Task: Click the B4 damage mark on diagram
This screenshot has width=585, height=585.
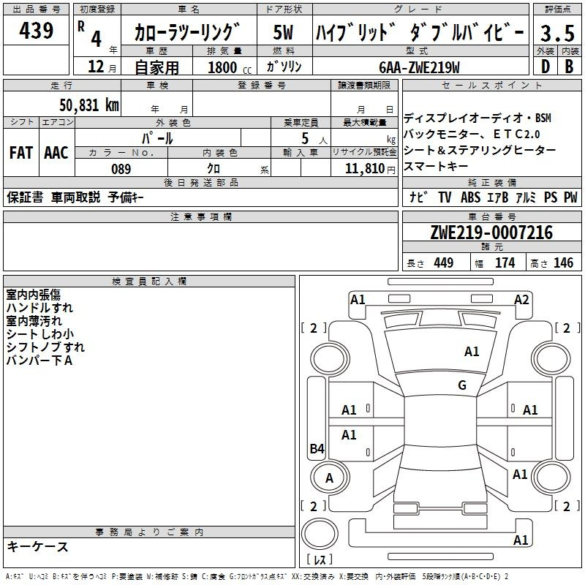Action: (317, 448)
